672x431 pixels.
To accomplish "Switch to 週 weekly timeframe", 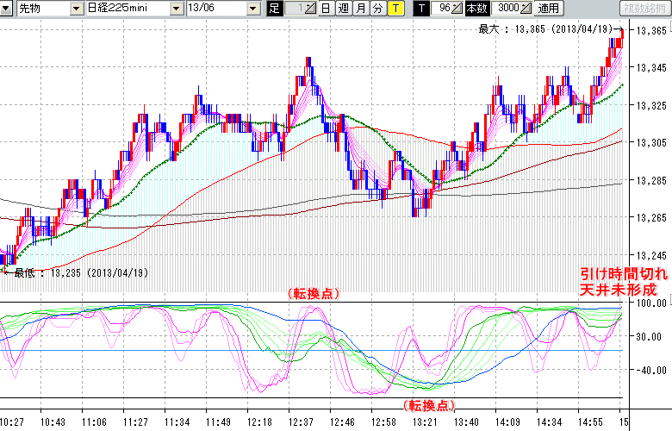I will tap(343, 9).
